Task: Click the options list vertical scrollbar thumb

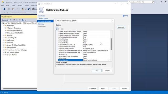Action: (111, 44)
